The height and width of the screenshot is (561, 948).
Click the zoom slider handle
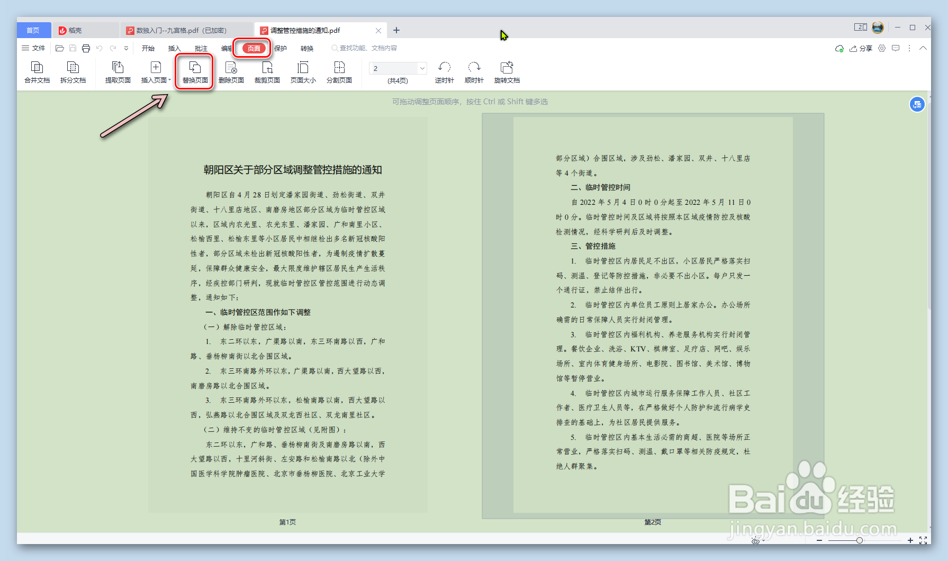pyautogui.click(x=860, y=540)
